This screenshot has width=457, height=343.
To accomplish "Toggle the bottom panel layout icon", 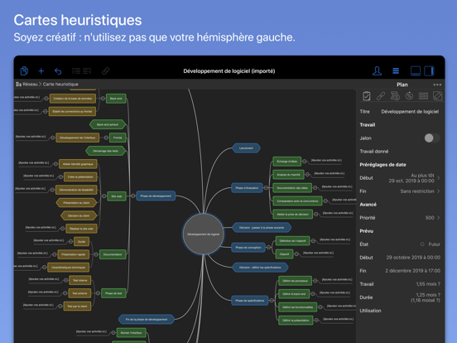I will [416, 71].
